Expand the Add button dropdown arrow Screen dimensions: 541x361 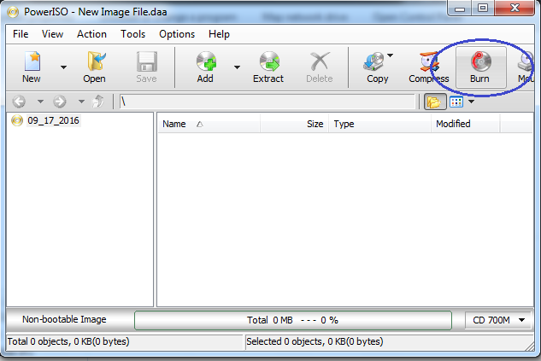pyautogui.click(x=237, y=67)
